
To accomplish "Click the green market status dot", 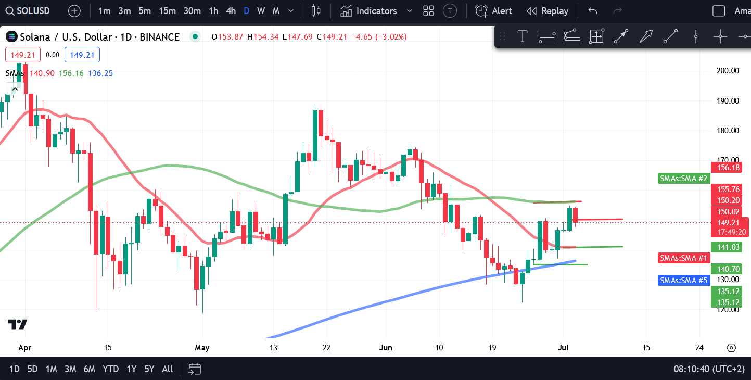I will tap(195, 36).
